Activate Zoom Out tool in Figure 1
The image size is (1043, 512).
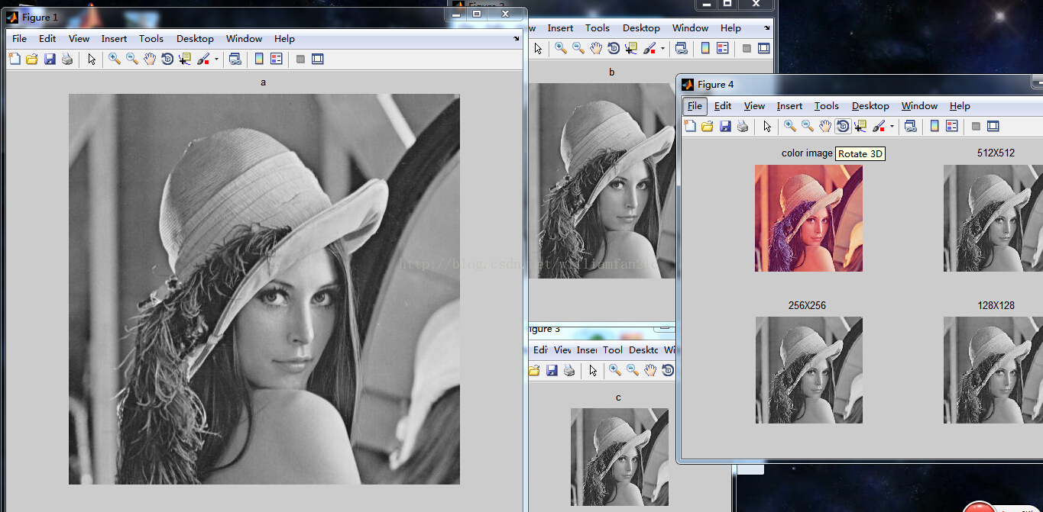pyautogui.click(x=132, y=59)
